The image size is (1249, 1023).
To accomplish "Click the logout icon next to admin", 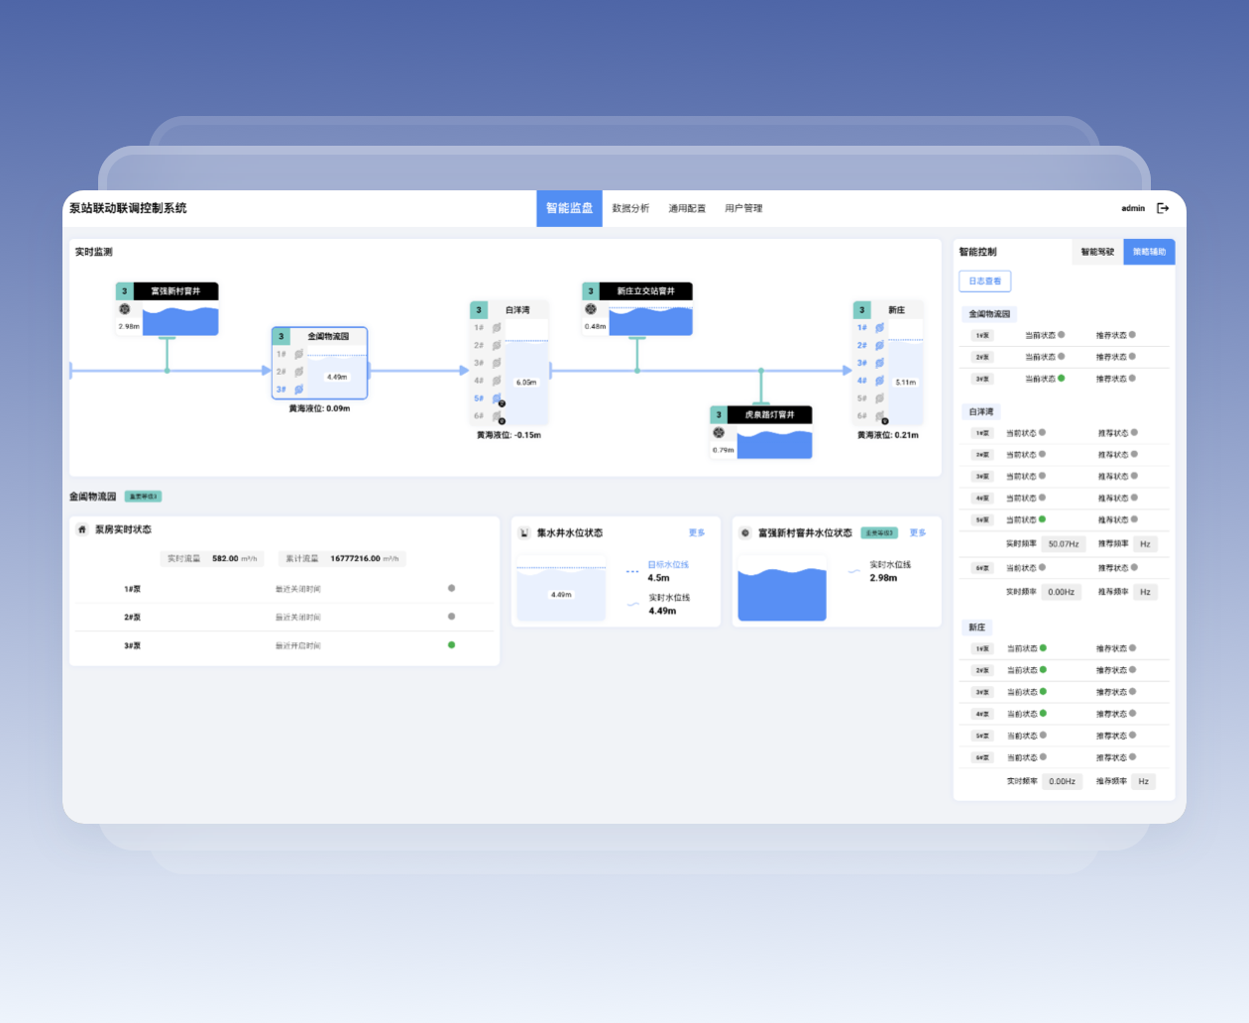I will pos(1163,208).
